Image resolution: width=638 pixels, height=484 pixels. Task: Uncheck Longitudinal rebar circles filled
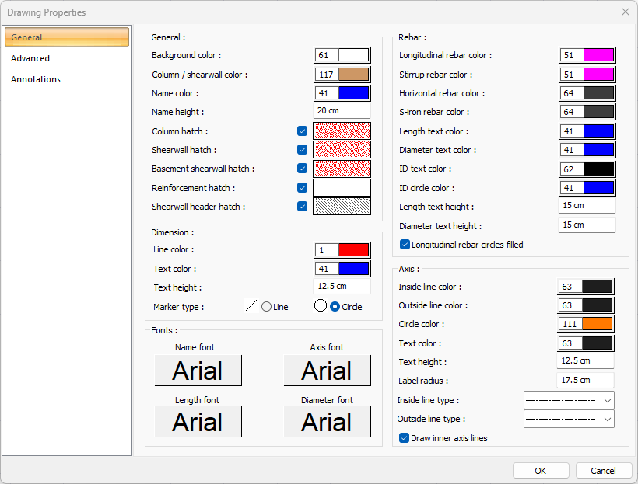click(405, 245)
